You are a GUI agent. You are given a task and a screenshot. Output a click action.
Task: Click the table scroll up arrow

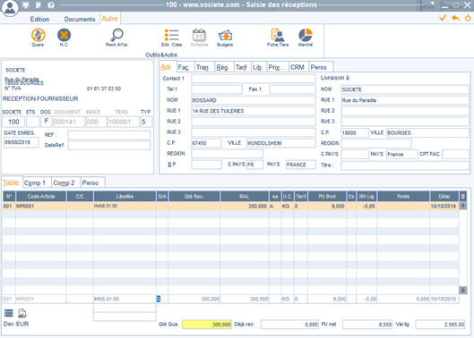coord(463,206)
